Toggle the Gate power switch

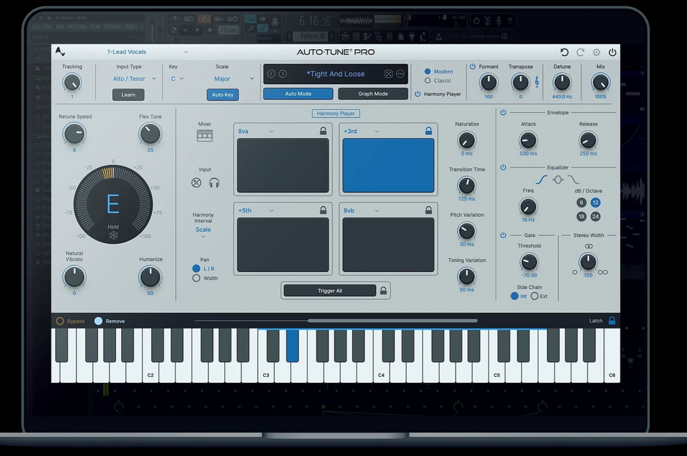click(503, 235)
